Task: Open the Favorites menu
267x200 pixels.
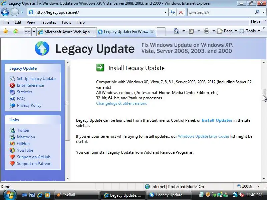Action: point(48,22)
